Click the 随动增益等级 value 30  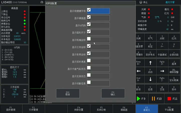click(25, 43)
